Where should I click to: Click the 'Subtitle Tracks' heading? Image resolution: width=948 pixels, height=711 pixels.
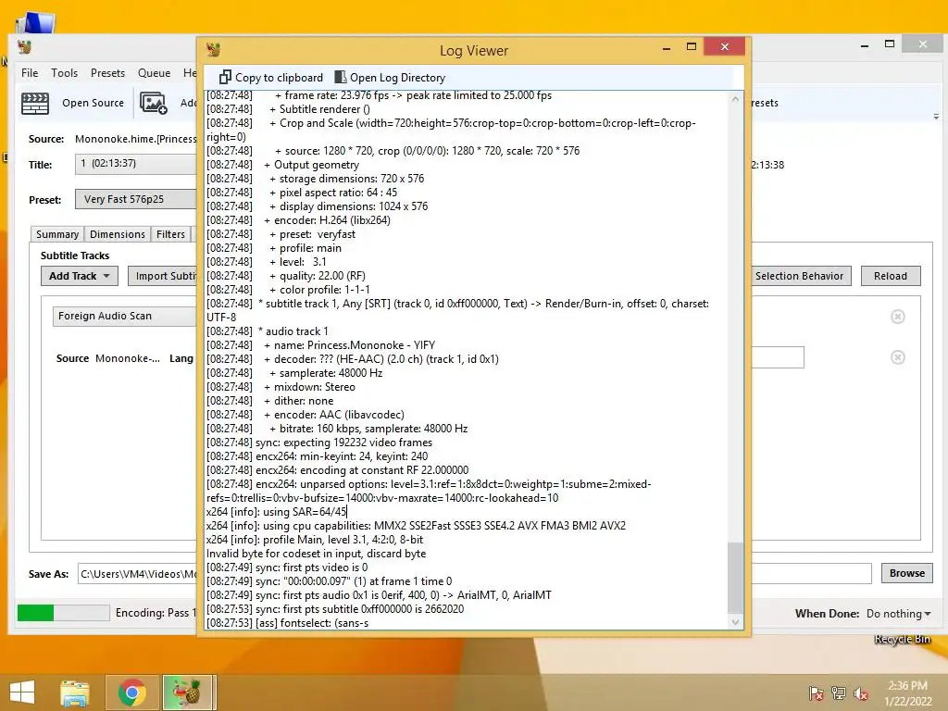point(75,256)
